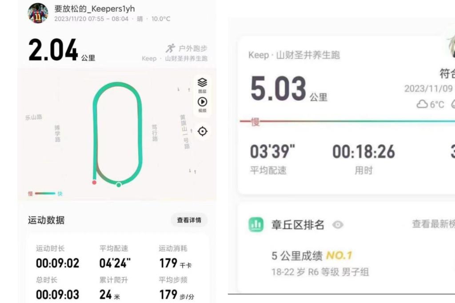Select the 2.04 公里 distance figure
The image size is (455, 303).
tap(62, 50)
